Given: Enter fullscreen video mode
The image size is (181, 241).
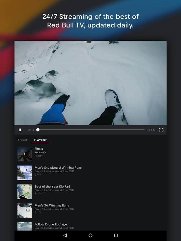Looking at the screenshot, I should point(161,130).
